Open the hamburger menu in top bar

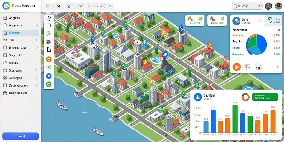[x=47, y=6]
